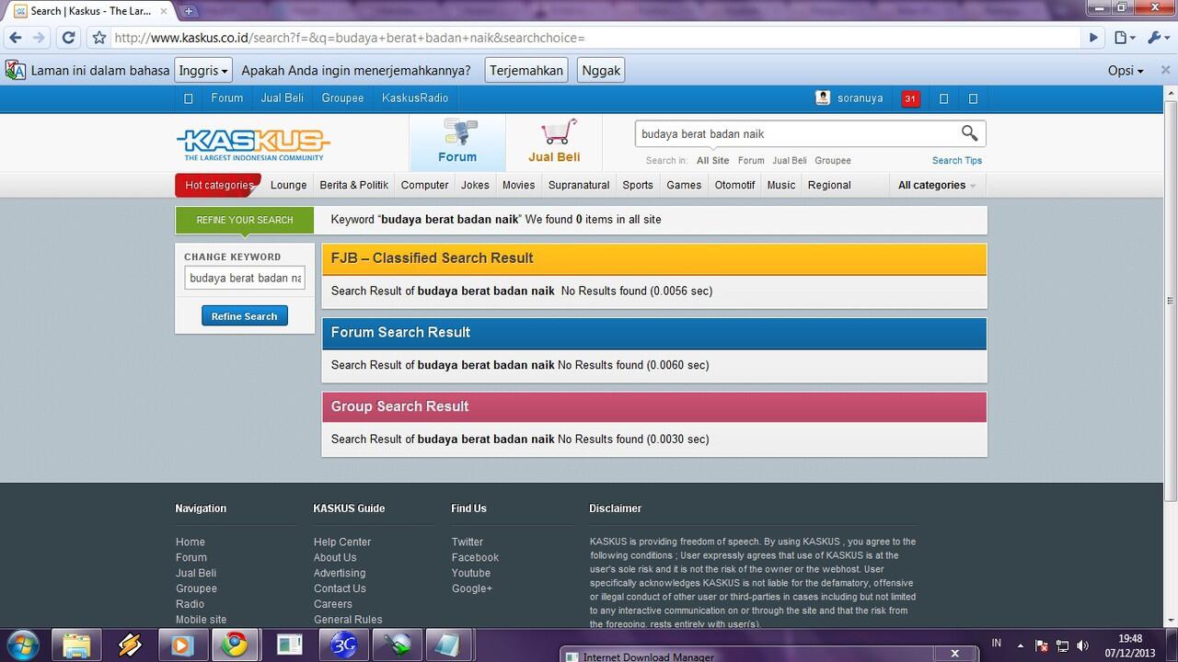Open the Google+ link under Find Us

point(472,588)
